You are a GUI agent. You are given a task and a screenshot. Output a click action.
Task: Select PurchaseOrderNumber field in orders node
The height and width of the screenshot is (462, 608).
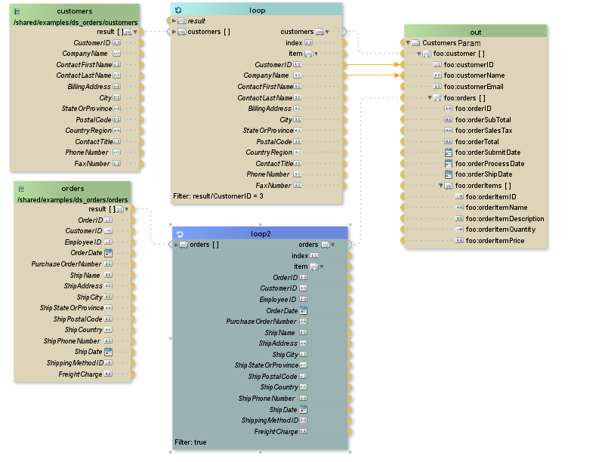66,264
